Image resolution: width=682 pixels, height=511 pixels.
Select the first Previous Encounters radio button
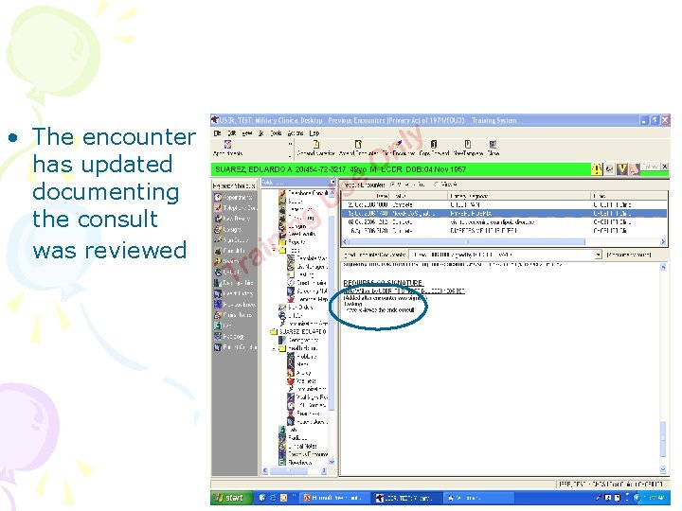(393, 185)
